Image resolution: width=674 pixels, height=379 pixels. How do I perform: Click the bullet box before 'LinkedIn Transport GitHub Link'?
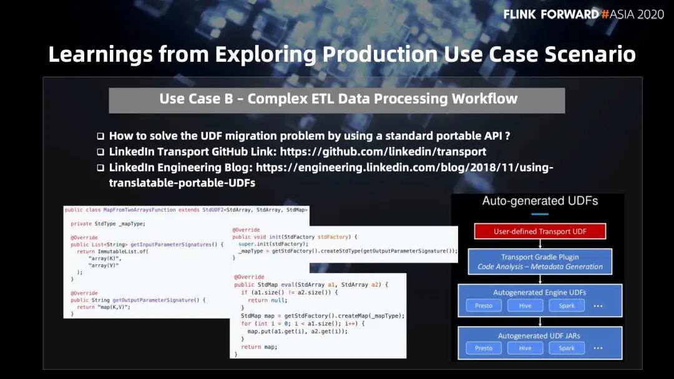(x=100, y=152)
